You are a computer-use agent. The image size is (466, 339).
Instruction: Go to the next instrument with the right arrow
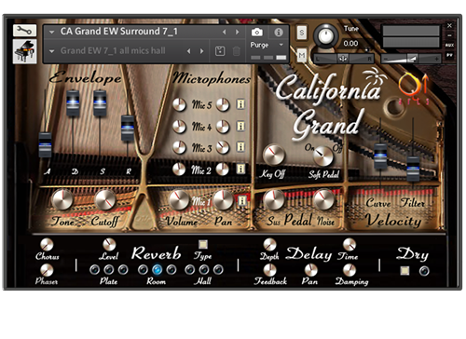237,32
